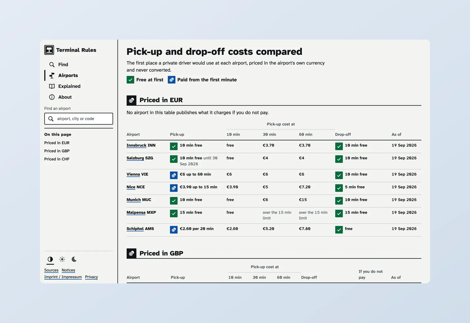Screen dimensions: 470x323
Task: Click the Airports signpost icon
Action: [52, 75]
